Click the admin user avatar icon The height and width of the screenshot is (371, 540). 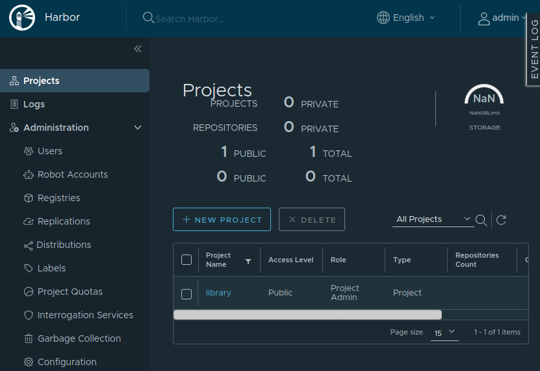tap(483, 19)
